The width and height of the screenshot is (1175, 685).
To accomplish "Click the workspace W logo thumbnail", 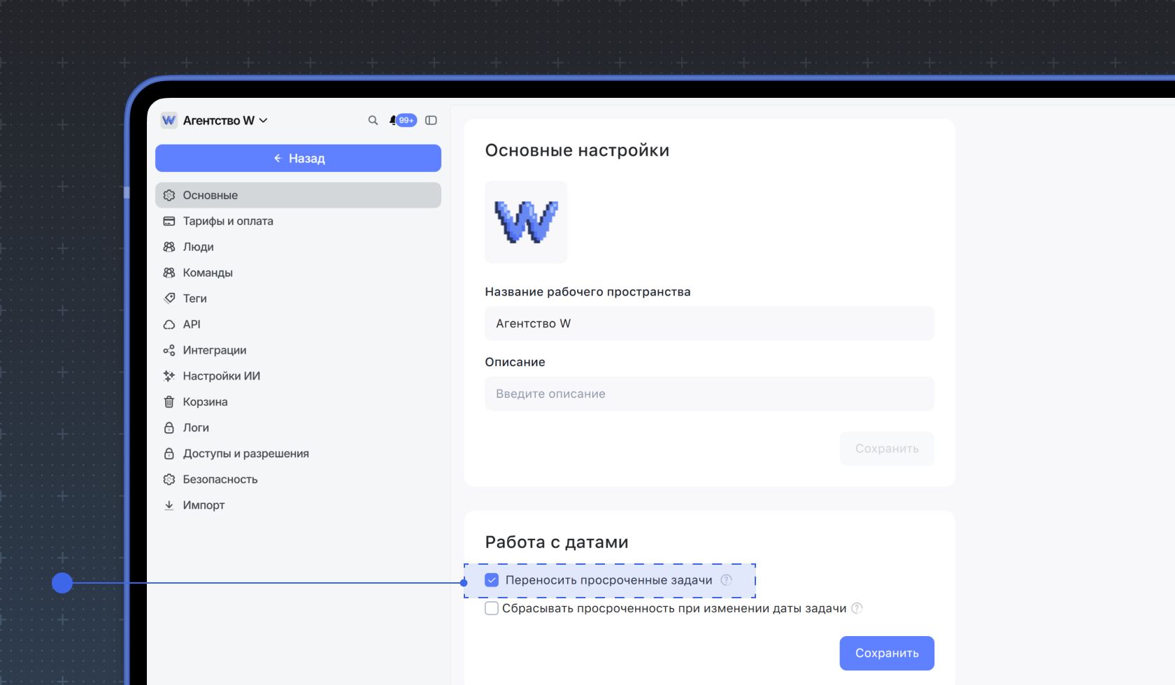I will pos(526,222).
